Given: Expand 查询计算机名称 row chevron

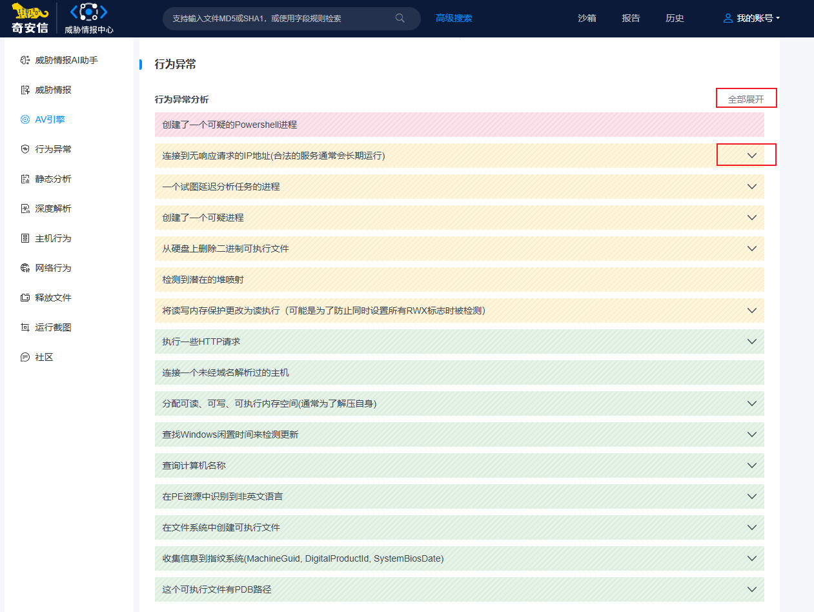Looking at the screenshot, I should pos(751,465).
